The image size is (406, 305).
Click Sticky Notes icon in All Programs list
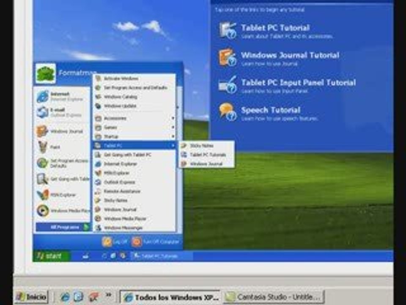click(98, 200)
